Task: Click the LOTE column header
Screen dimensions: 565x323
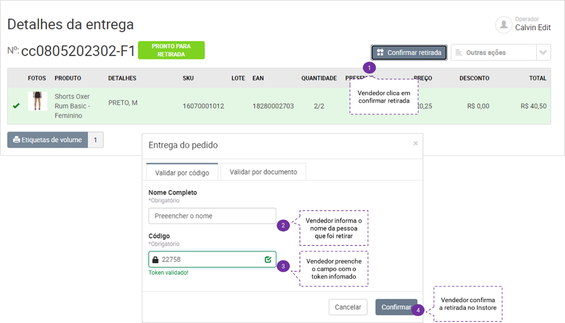Action: [x=238, y=78]
